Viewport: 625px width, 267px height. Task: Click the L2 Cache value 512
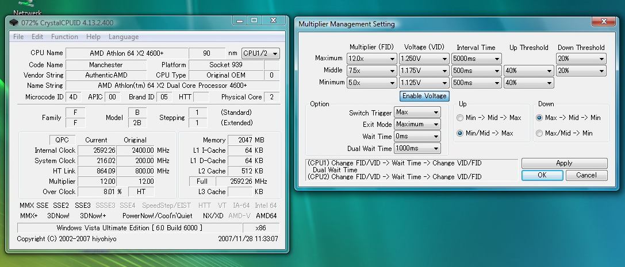pyautogui.click(x=240, y=171)
